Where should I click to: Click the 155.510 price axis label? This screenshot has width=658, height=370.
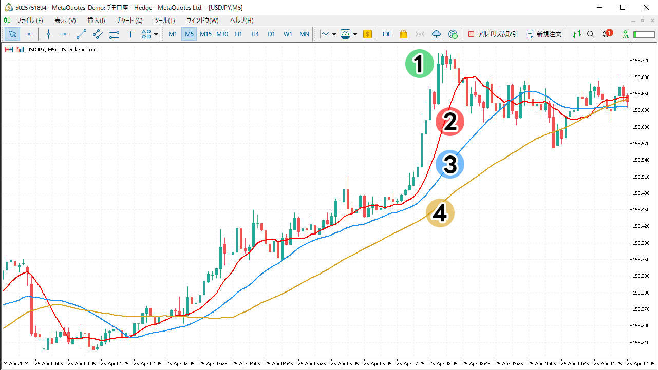click(x=642, y=177)
